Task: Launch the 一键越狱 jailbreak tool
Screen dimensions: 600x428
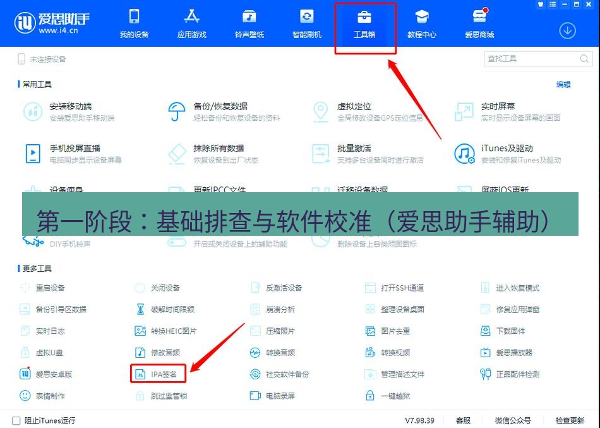Action: 397,394
